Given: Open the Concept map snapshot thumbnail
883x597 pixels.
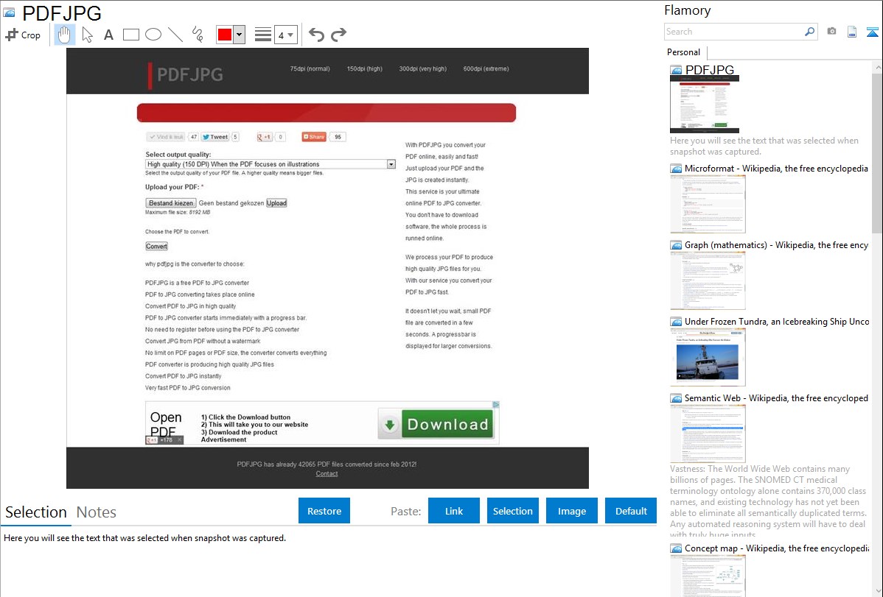Looking at the screenshot, I should click(708, 576).
